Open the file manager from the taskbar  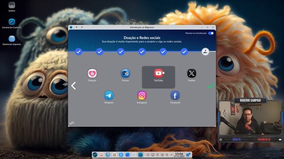pos(108,155)
